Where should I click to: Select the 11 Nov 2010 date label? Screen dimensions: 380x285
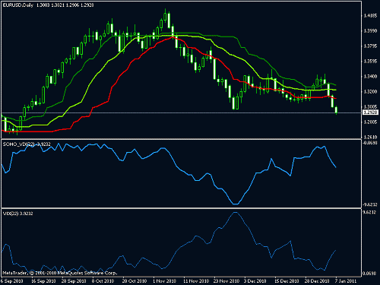[x=196, y=281]
